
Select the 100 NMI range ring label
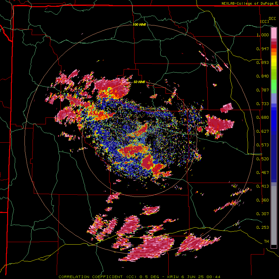click(x=139, y=24)
